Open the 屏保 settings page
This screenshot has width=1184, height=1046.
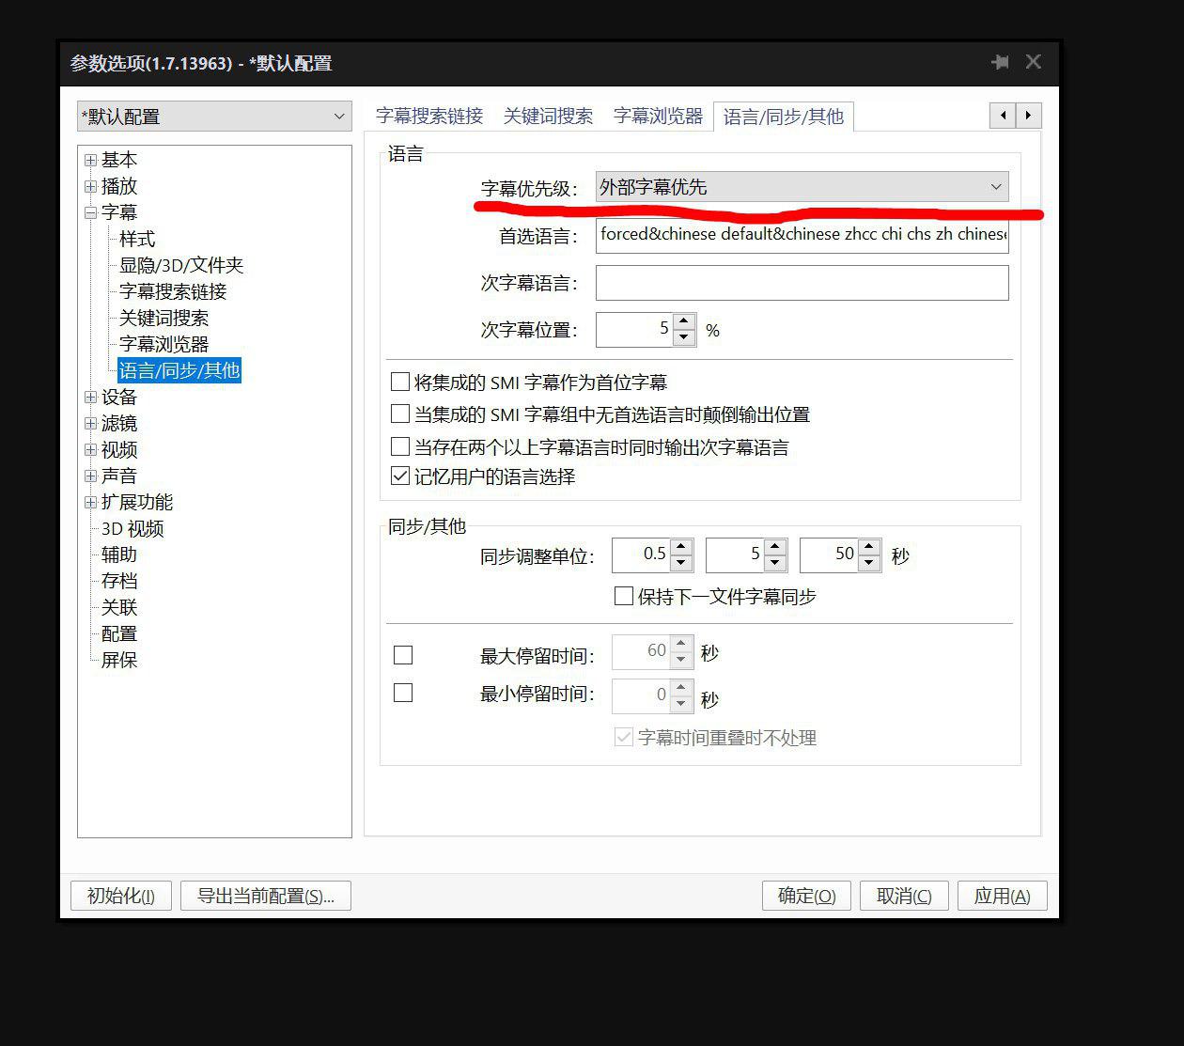point(119,660)
